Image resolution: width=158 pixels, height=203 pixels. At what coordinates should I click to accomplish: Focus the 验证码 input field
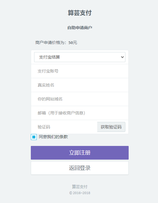click(64, 127)
